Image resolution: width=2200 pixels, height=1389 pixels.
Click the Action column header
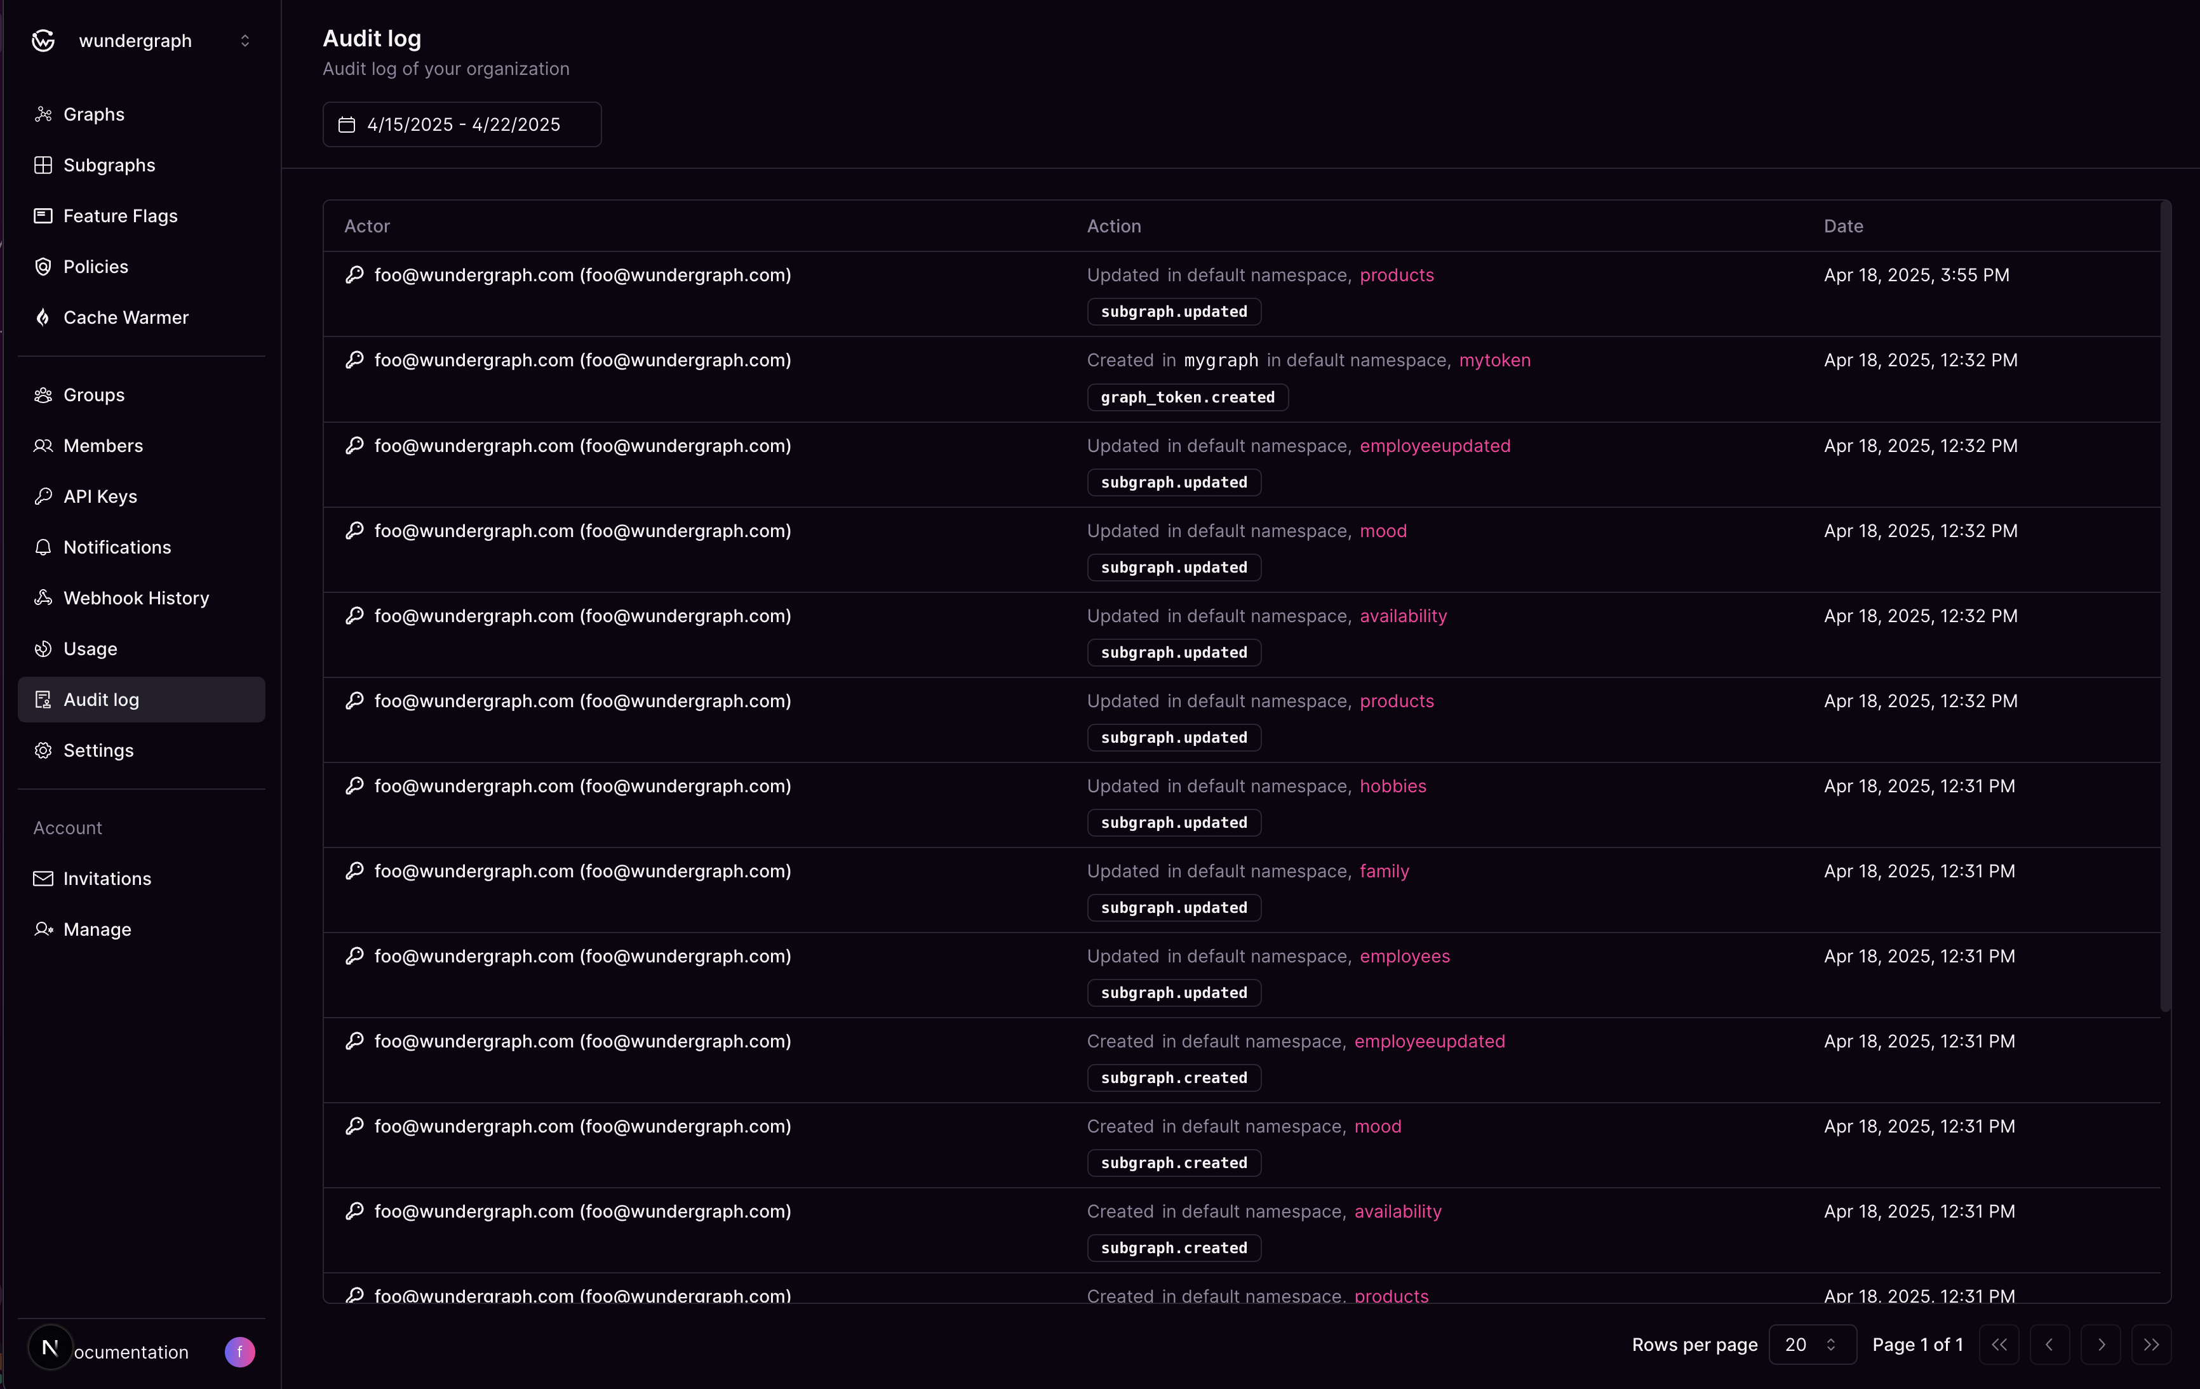(1114, 225)
